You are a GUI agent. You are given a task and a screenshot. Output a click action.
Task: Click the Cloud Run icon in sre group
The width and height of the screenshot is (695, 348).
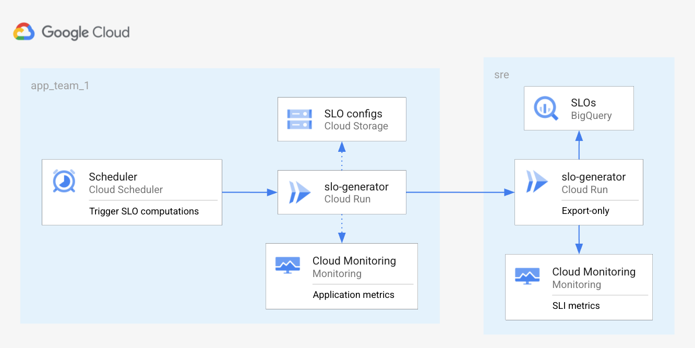(537, 183)
